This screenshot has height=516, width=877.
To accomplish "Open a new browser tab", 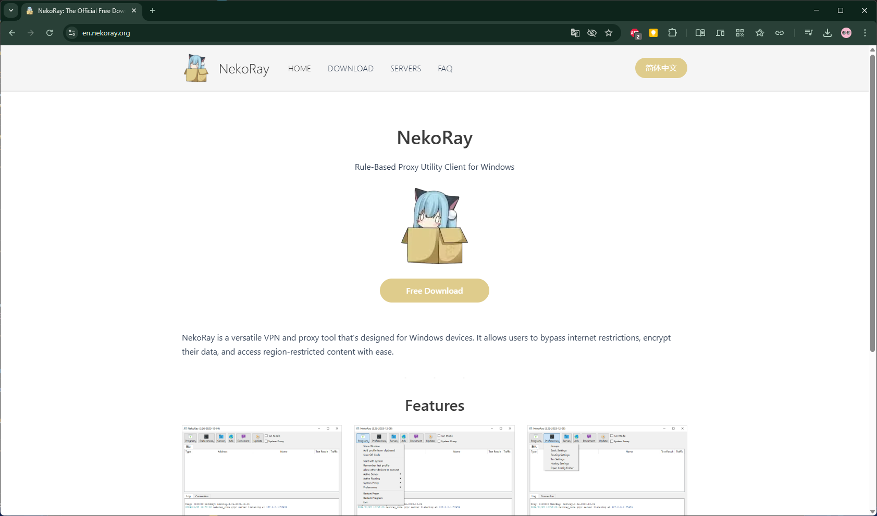I will tap(153, 10).
